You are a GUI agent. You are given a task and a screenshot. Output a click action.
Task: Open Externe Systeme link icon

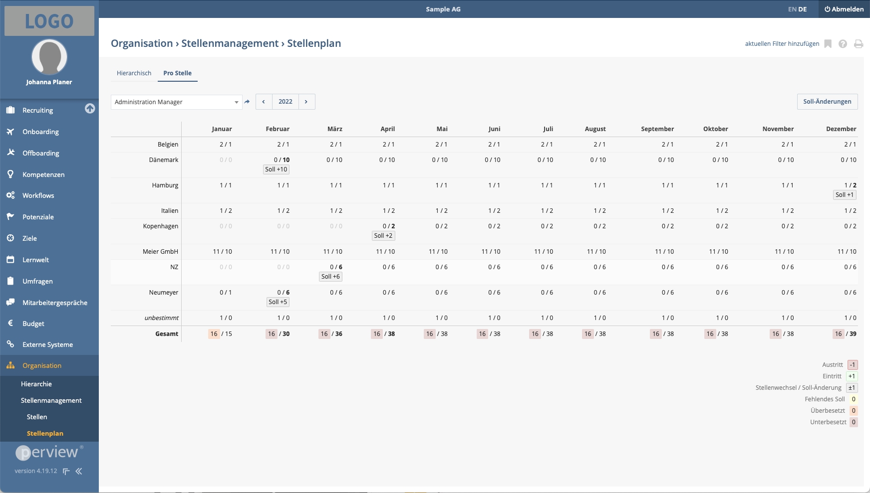[x=10, y=344]
